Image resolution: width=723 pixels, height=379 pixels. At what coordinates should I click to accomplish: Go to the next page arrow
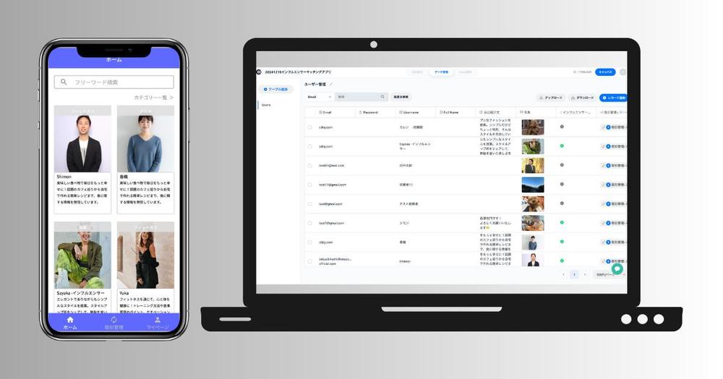(x=585, y=274)
